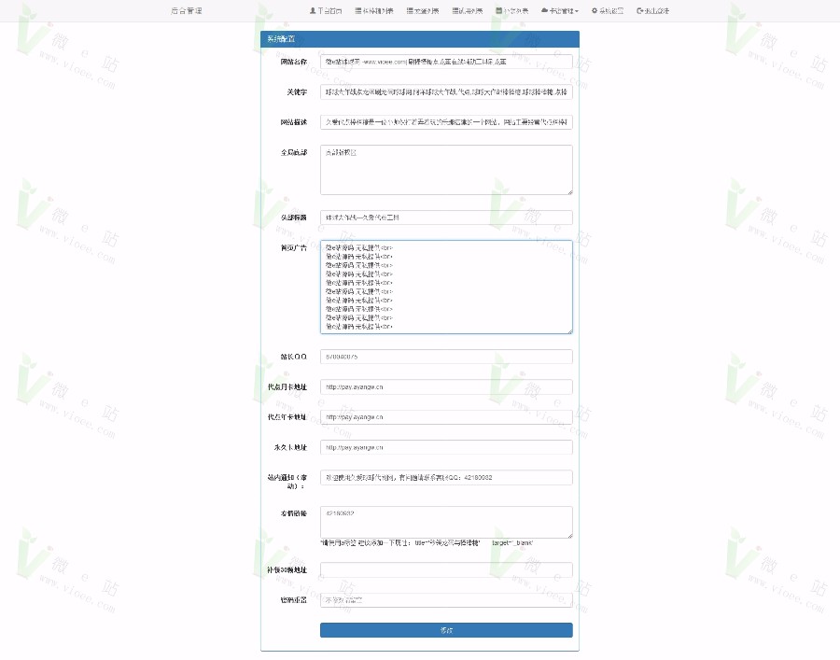840x660 pixels.
Task: Open 系统设置 gear nav item
Action: point(608,10)
